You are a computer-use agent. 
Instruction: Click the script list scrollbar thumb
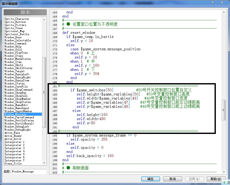44,92
